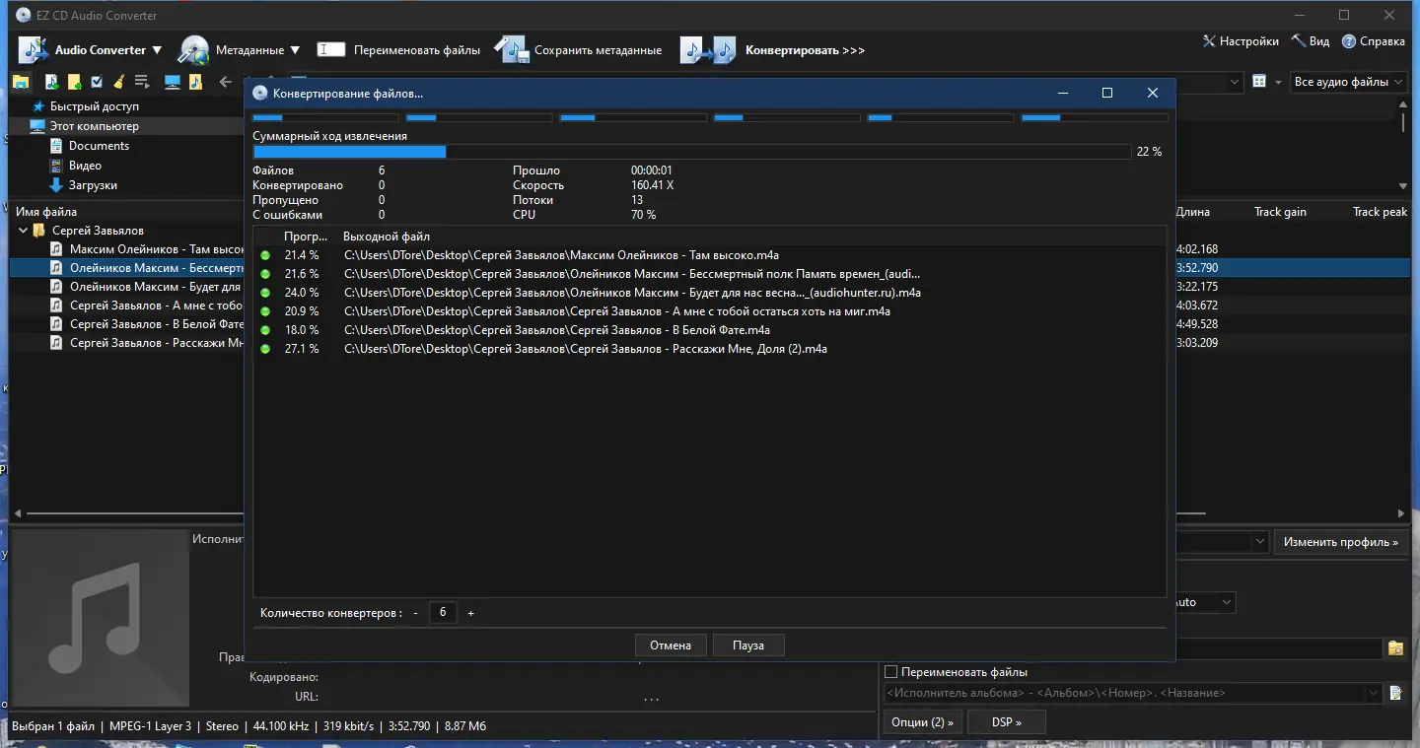Image resolution: width=1420 pixels, height=748 pixels.
Task: Click the computer monitor toolbar icon
Action: (173, 82)
